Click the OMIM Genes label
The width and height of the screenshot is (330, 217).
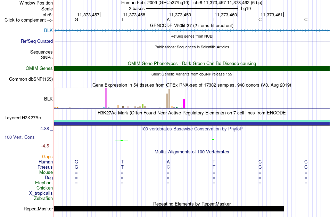pos(39,68)
